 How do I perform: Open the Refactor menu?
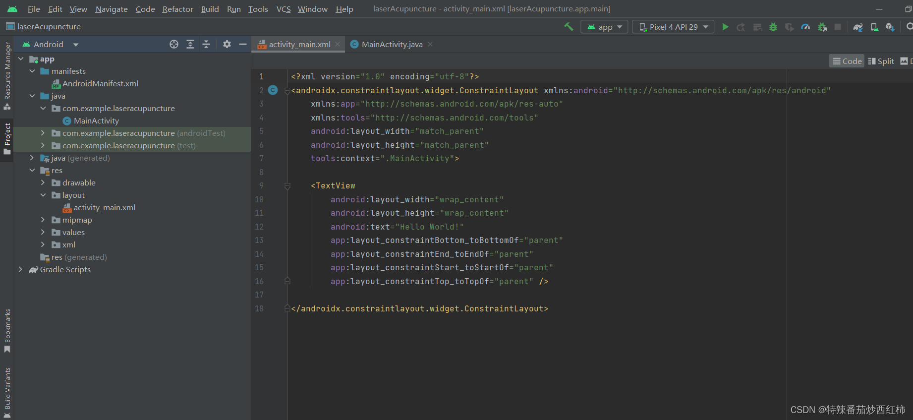(x=177, y=9)
